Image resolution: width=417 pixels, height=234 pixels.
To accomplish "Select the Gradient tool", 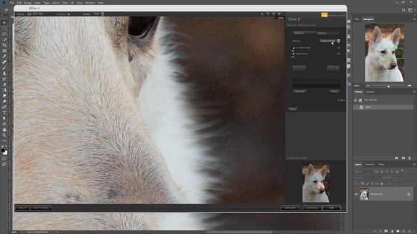I will (5, 90).
